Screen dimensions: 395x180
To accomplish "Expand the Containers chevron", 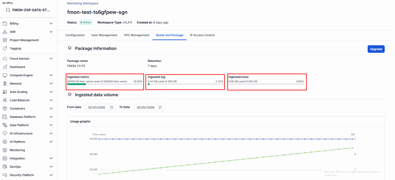I will 51,109.
